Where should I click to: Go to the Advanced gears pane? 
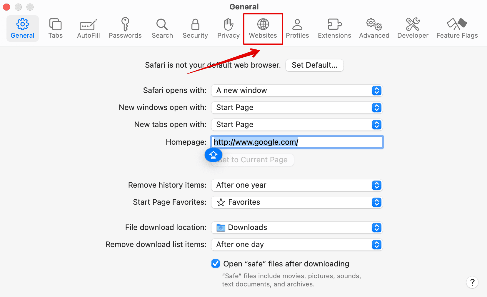[x=374, y=29]
